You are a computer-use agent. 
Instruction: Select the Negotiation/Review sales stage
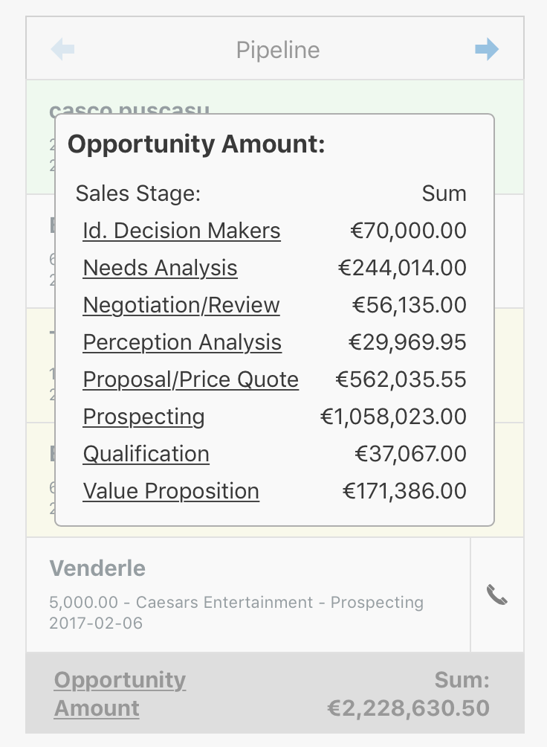click(181, 305)
